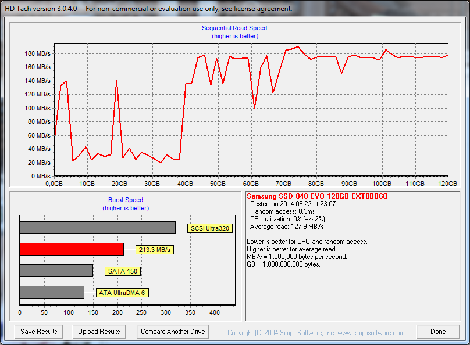Viewport: 470px width, 345px height.
Task: Open the www.simplisoftware.com copyright link
Action: [371, 333]
